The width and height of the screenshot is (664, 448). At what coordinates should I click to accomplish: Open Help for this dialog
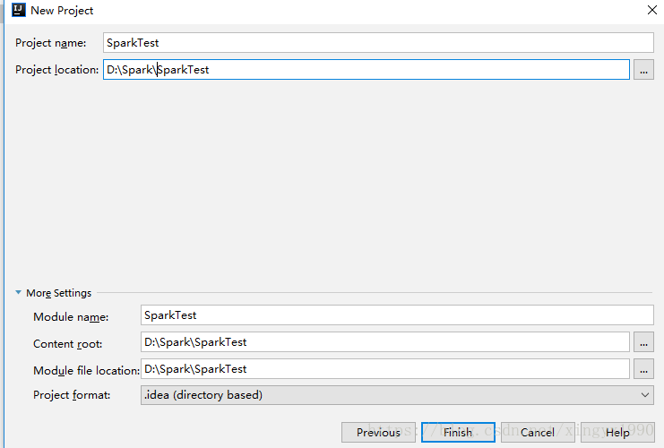617,433
